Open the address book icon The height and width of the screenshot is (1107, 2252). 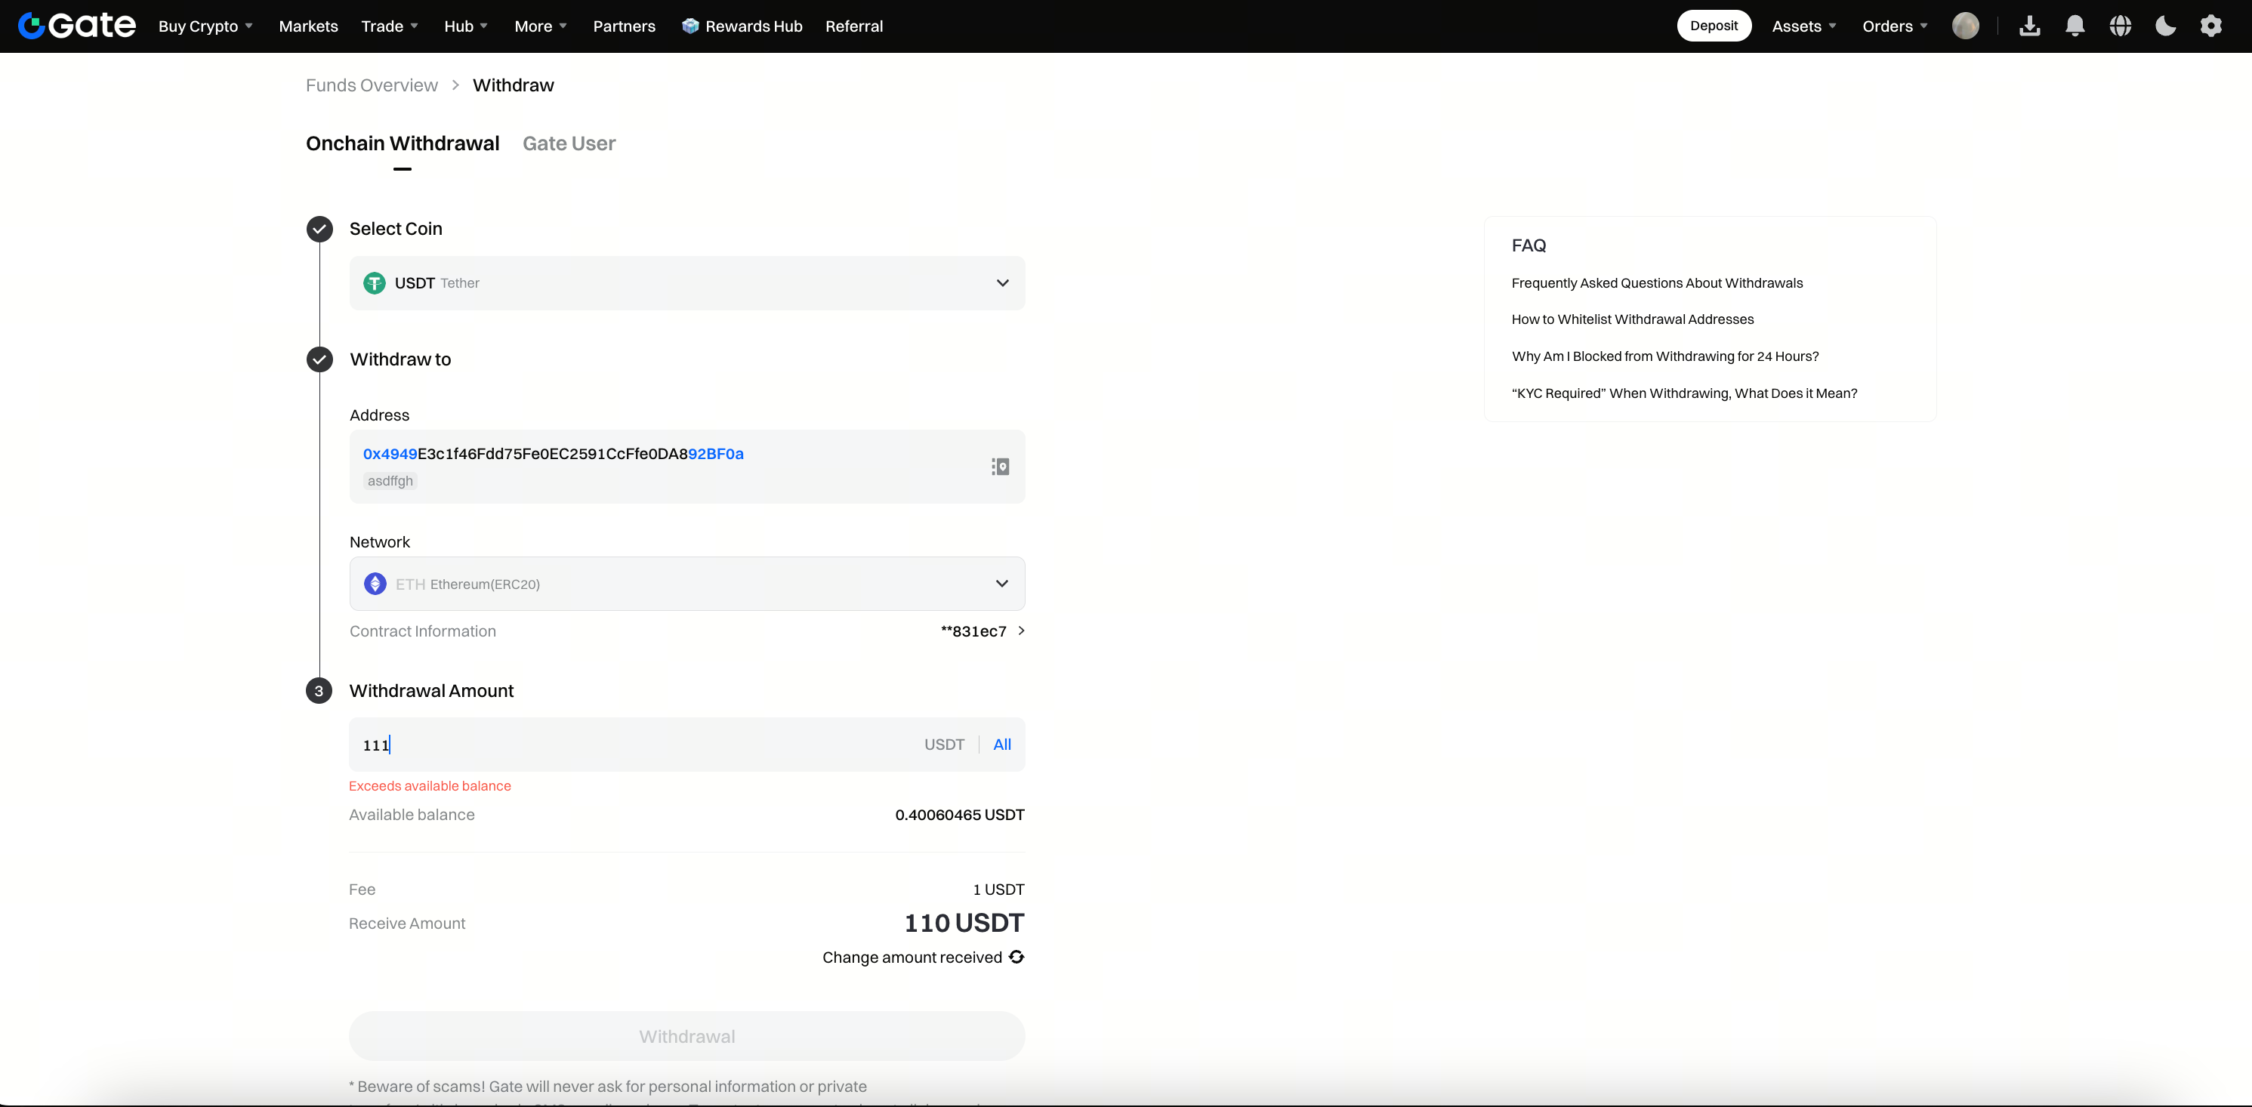1000,466
